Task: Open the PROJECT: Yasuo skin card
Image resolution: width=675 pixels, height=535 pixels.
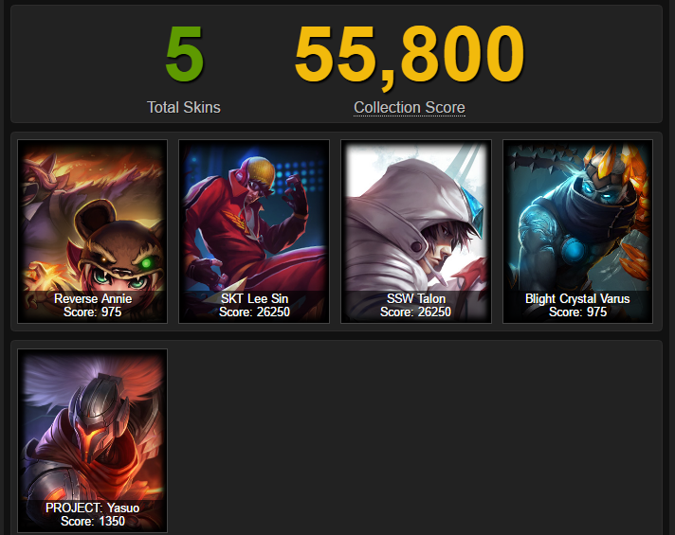Action: coord(92,441)
